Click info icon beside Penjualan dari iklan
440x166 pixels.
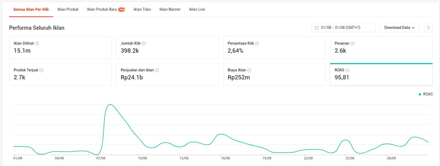pyautogui.click(x=157, y=70)
